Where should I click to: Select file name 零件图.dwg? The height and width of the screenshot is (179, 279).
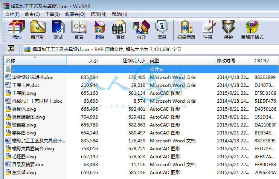pos(24,133)
